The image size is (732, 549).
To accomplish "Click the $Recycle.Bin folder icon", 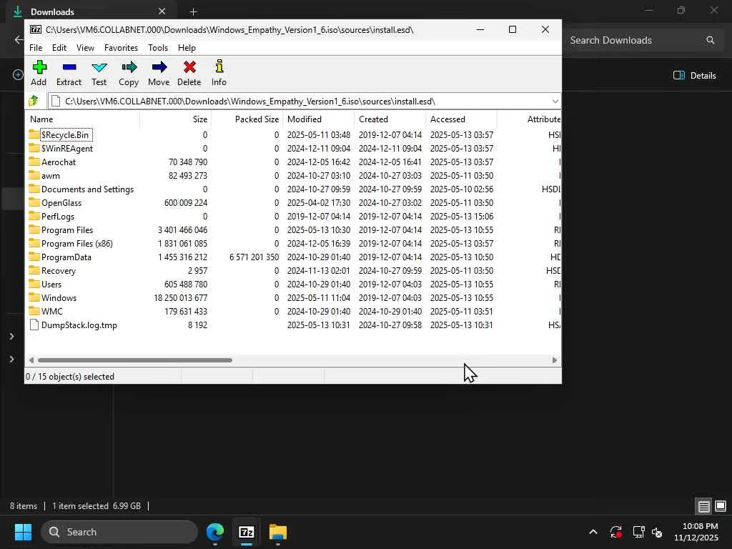I will (34, 134).
